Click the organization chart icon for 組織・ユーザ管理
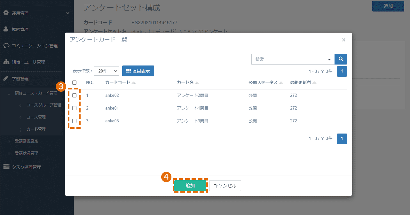Viewport: 410px width, 215px height. coord(6,62)
